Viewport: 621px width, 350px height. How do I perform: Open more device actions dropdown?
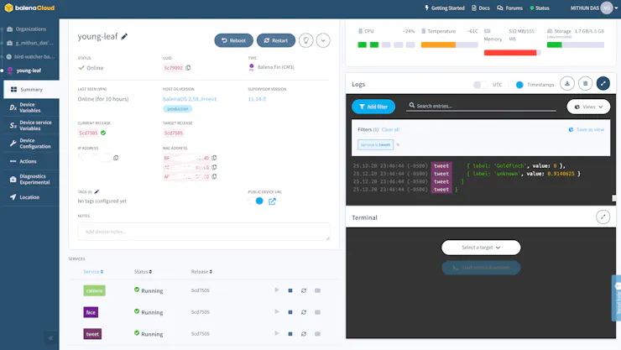[323, 40]
